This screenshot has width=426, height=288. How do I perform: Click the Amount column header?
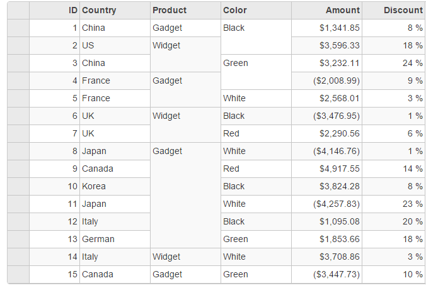click(x=326, y=10)
